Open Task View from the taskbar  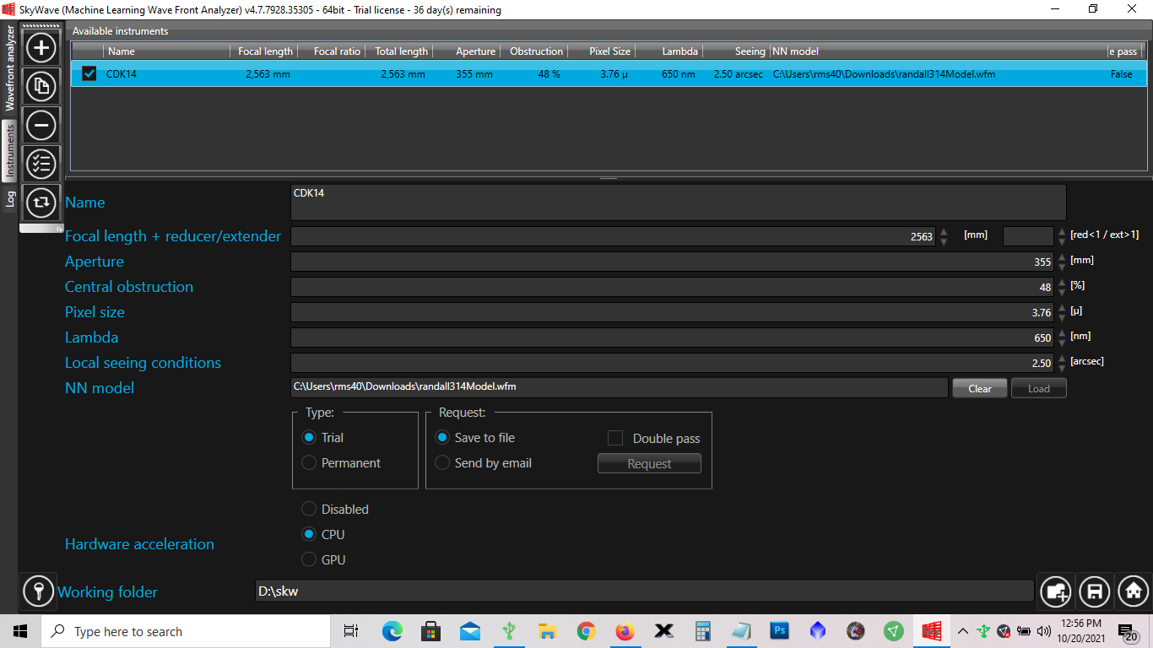pos(351,631)
